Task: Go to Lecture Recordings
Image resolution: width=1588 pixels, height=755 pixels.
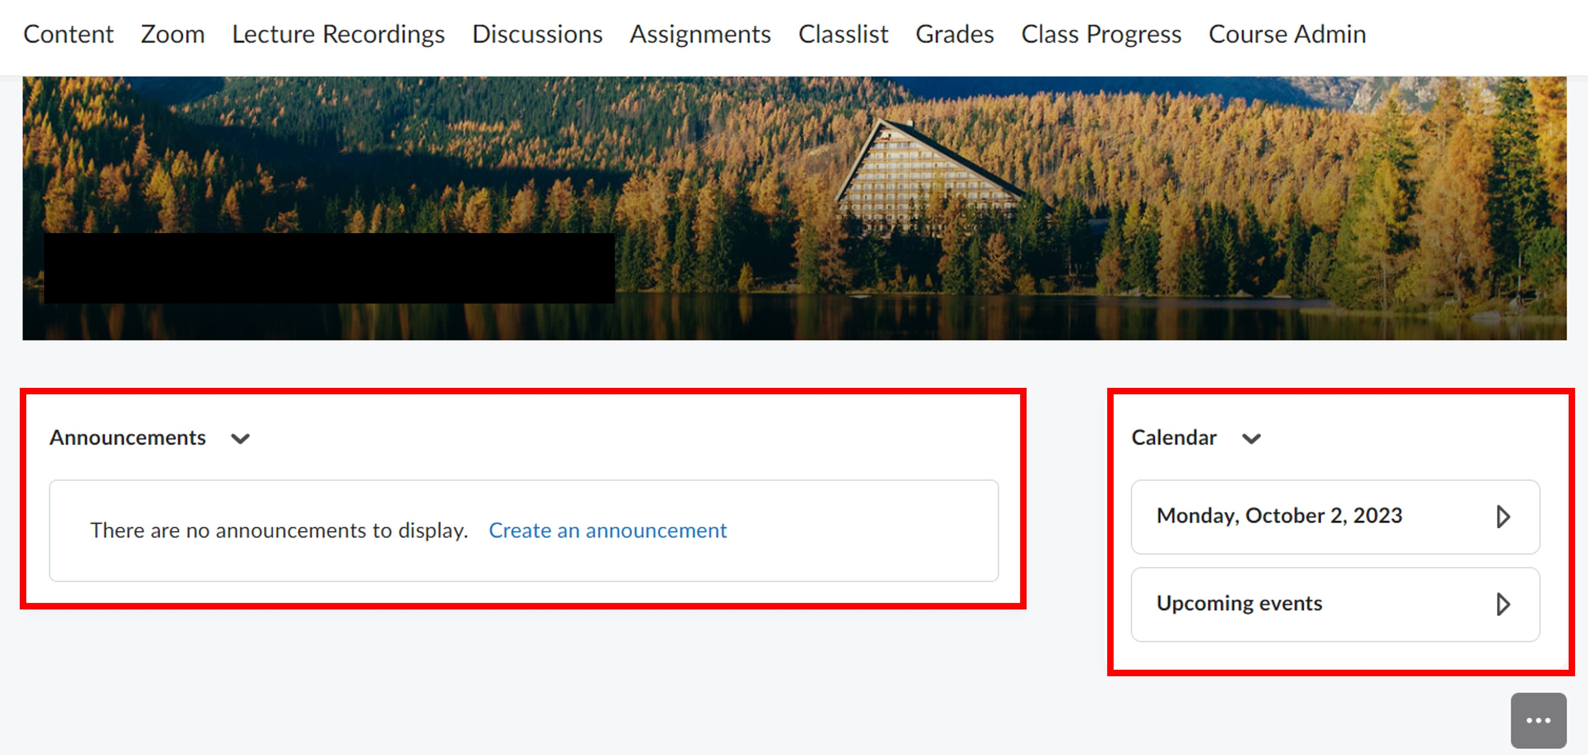Action: [338, 34]
